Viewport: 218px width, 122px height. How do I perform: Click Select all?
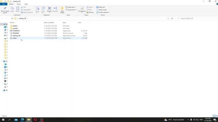pos(100,7)
